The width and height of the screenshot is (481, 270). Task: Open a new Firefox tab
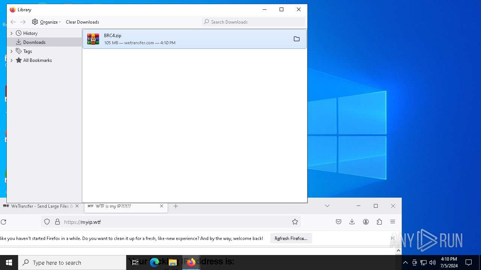point(175,206)
